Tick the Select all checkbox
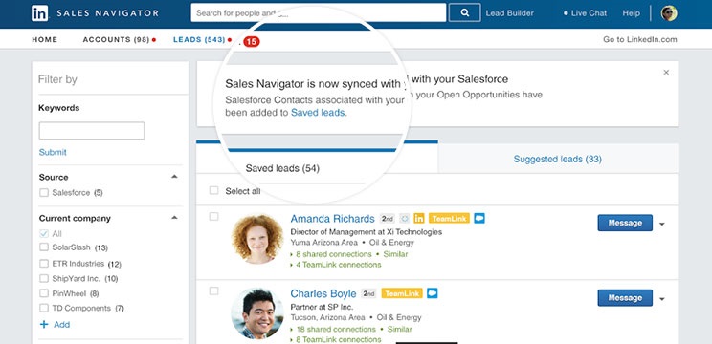The image size is (712, 344). (x=213, y=190)
